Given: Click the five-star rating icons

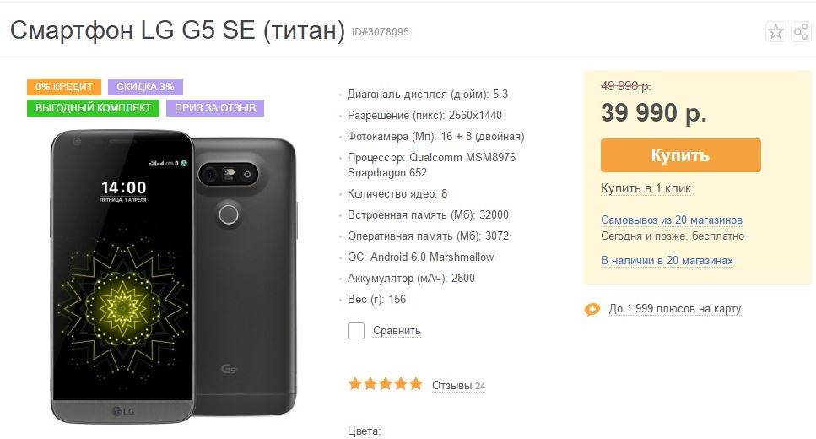Looking at the screenshot, I should [x=385, y=384].
